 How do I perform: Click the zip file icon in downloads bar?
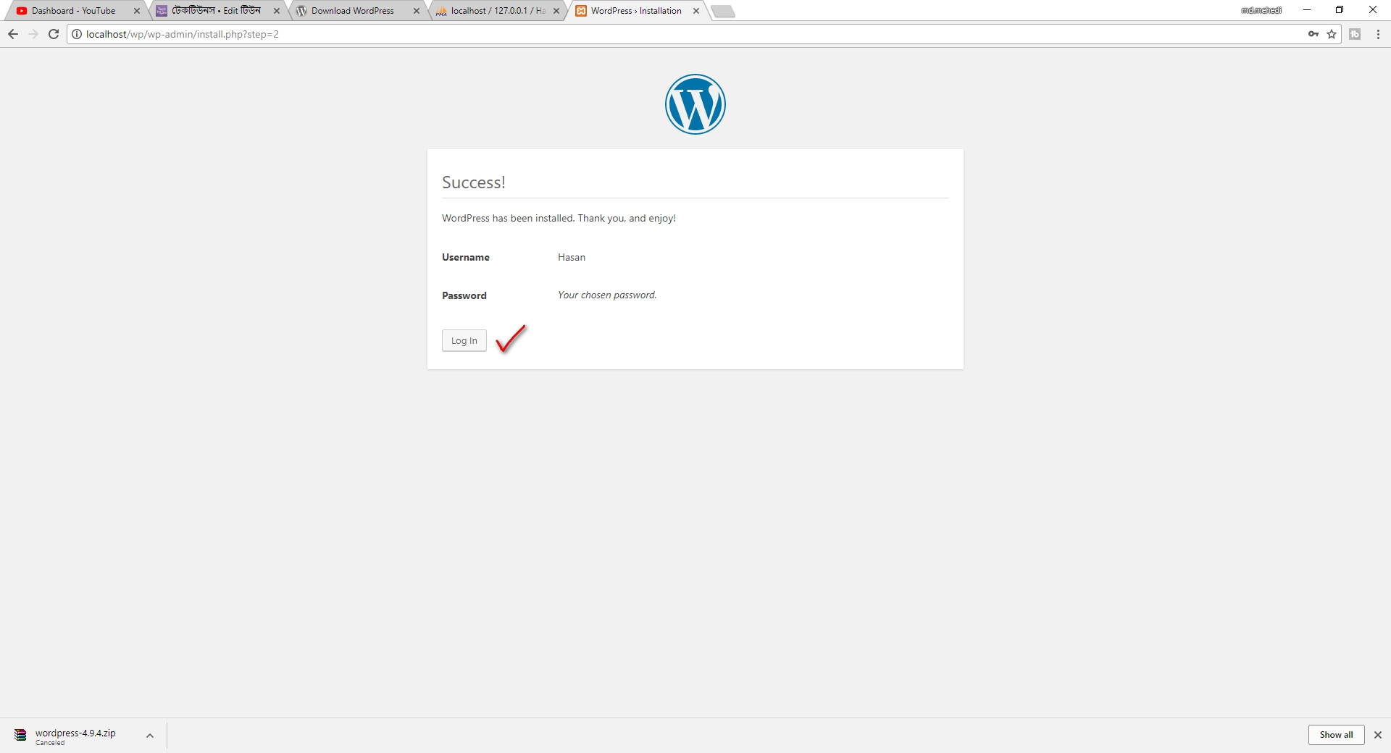[x=20, y=735]
